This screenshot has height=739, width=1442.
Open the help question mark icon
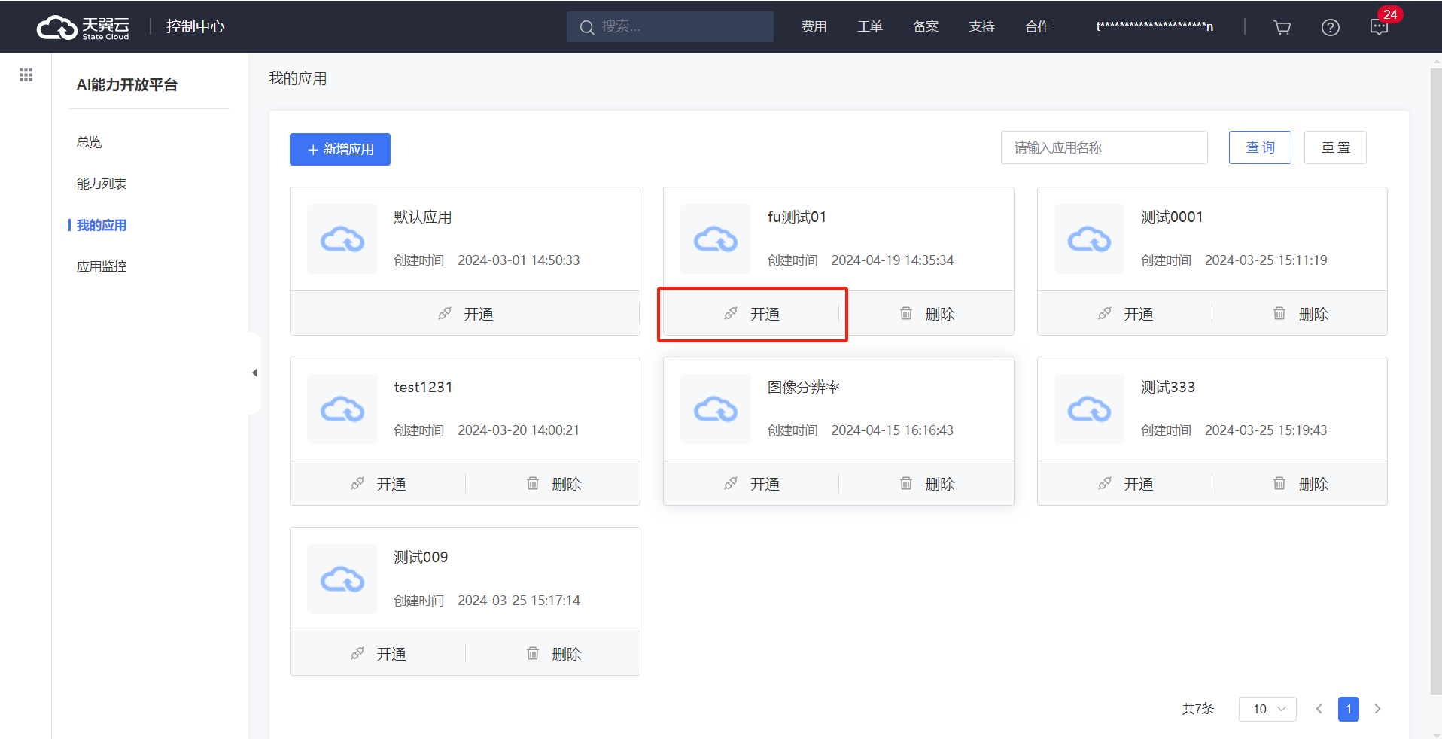pos(1330,27)
